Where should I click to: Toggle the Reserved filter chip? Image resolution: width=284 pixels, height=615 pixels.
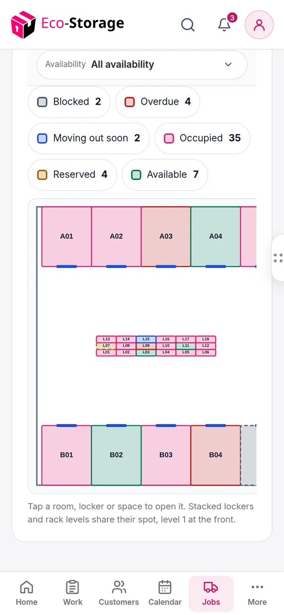tap(72, 174)
